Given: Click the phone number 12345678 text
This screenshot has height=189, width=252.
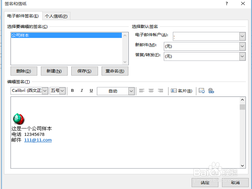Looking at the screenshot, I should (34, 134).
